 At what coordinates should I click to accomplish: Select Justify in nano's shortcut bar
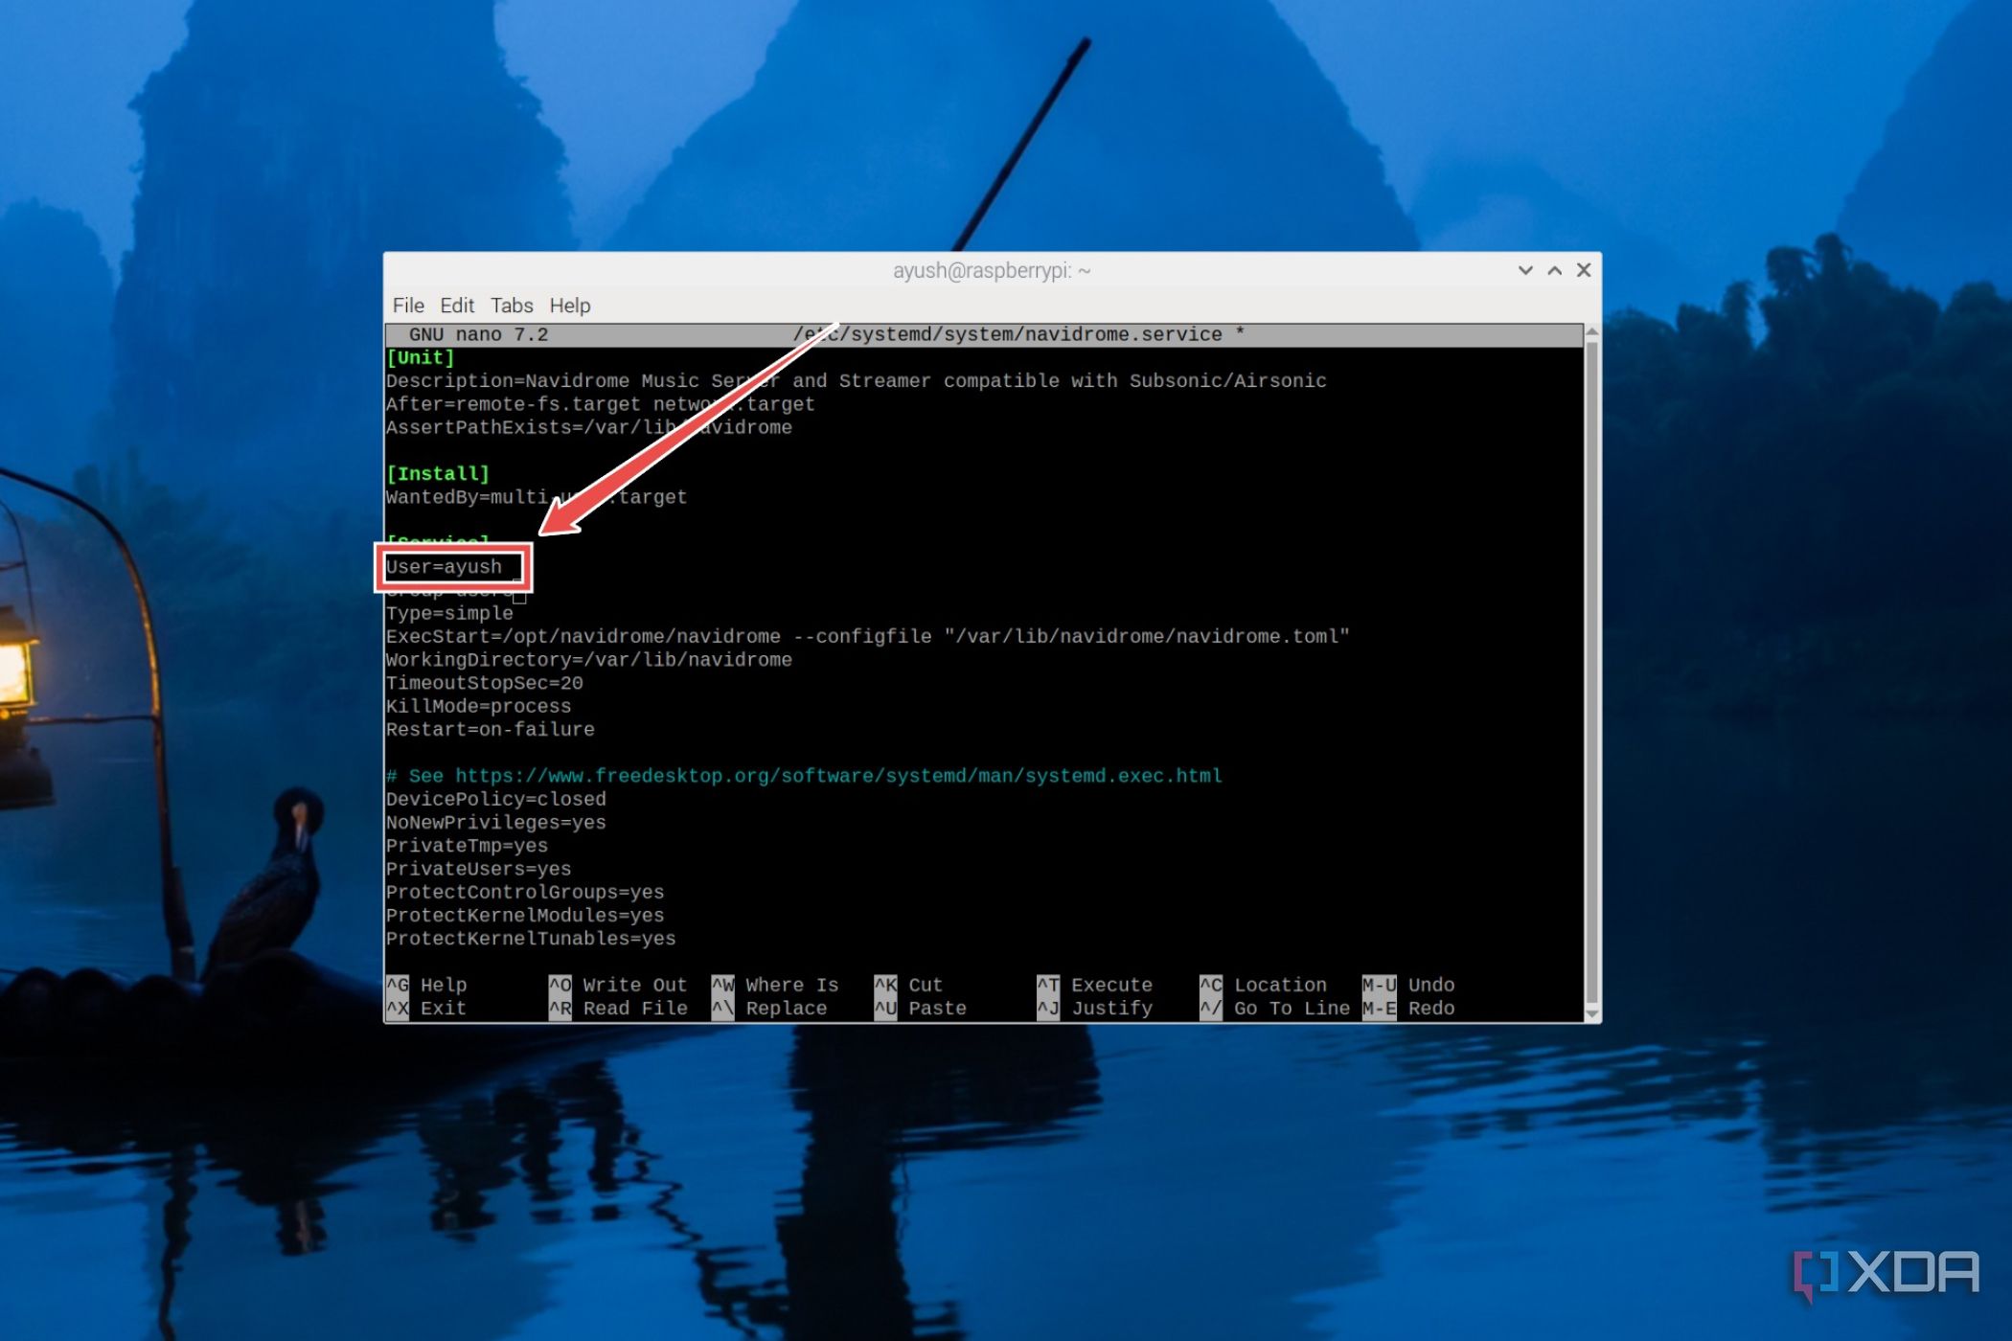click(1111, 1008)
